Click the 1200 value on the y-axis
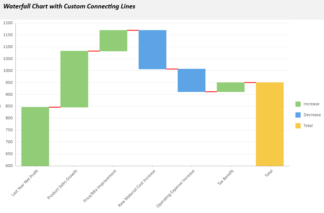This screenshot has height=213, width=324. coord(8,23)
